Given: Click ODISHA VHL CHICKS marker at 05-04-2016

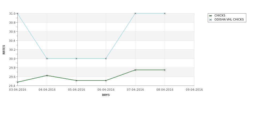Looking at the screenshot, I should point(76,58).
